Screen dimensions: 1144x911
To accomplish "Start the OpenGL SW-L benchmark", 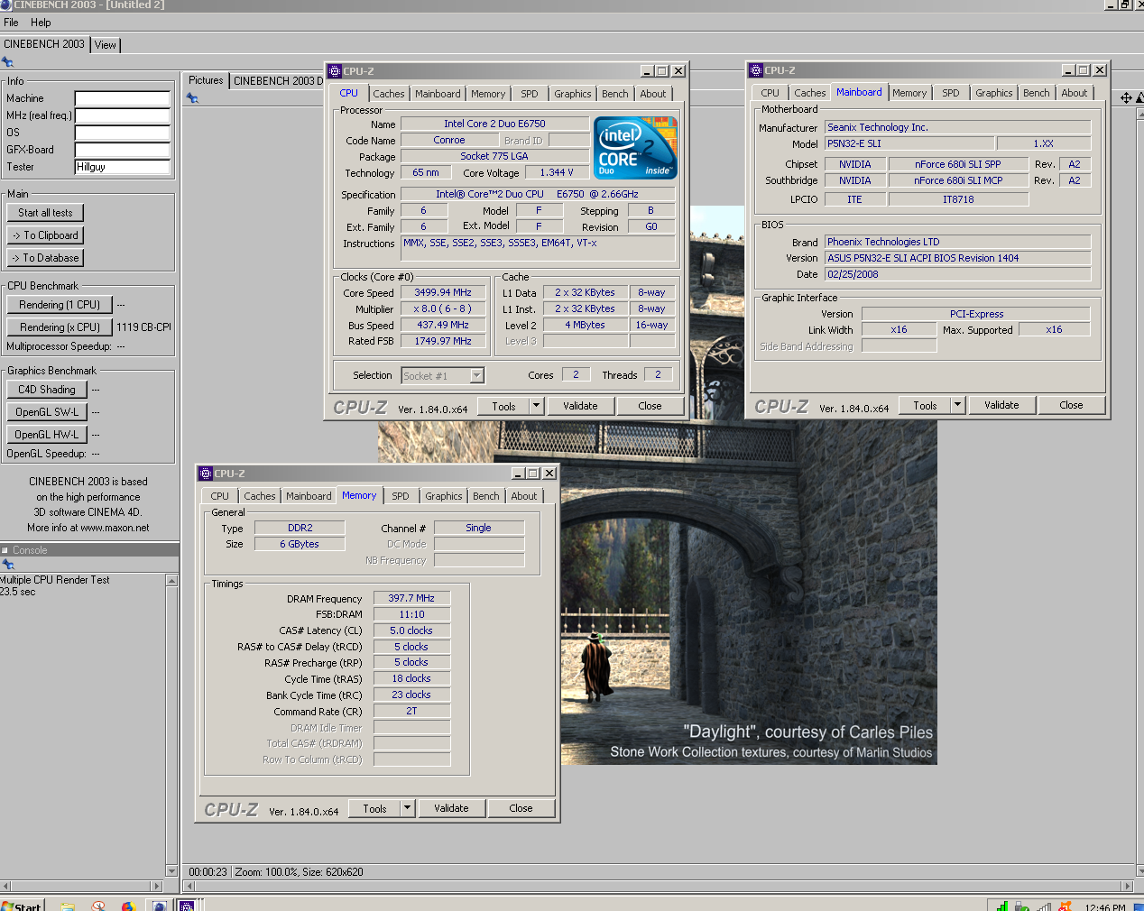I will (47, 412).
